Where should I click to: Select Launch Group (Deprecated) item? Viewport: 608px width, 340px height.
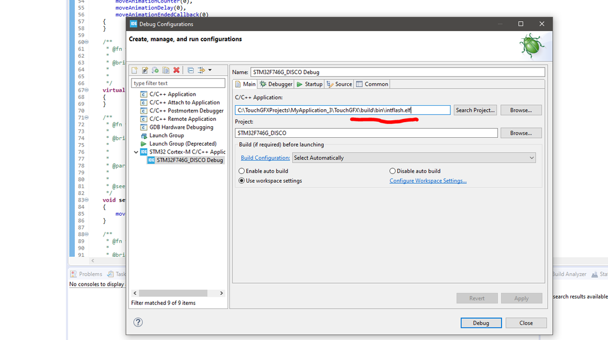183,143
